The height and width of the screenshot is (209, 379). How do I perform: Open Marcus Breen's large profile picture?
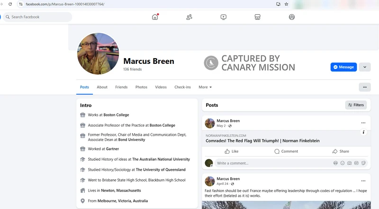click(x=98, y=53)
